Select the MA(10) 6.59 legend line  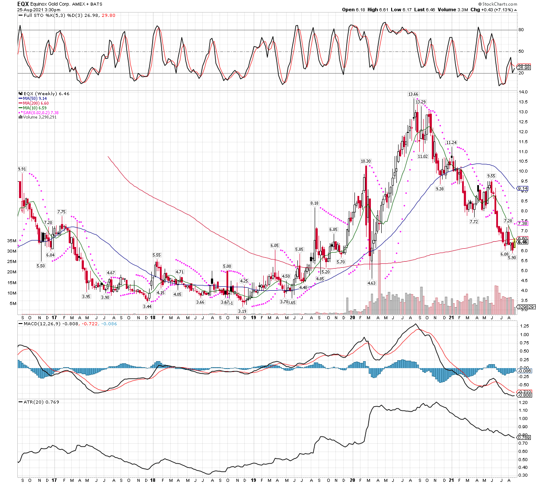(32, 108)
